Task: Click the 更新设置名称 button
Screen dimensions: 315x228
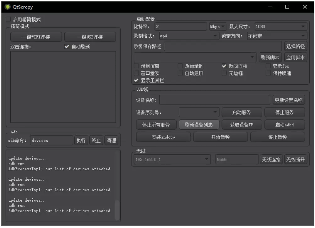Action: (x=289, y=100)
